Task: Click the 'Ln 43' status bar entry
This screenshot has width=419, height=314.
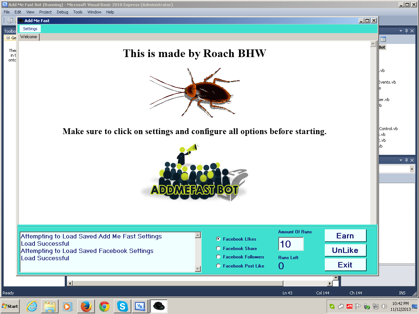Action: point(287,293)
